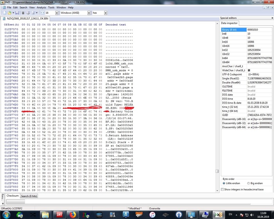274x219 pixels.
Task: Open the Help menu
Action: click(70, 7)
